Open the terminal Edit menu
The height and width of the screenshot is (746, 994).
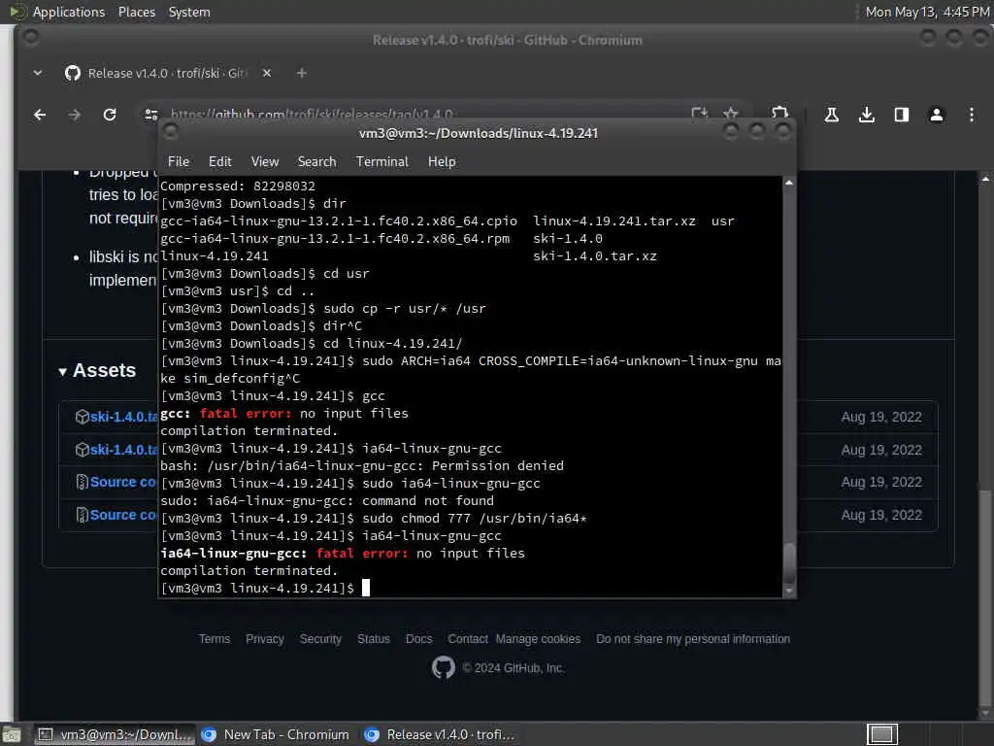tap(220, 162)
